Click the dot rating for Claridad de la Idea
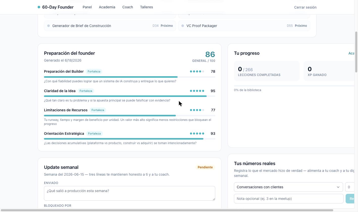Image resolution: width=358 pixels, height=212 pixels. coord(197,91)
